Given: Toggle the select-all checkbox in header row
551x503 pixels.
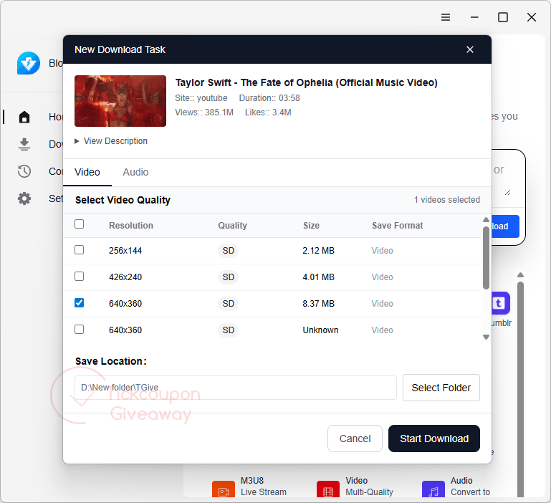Looking at the screenshot, I should [79, 224].
